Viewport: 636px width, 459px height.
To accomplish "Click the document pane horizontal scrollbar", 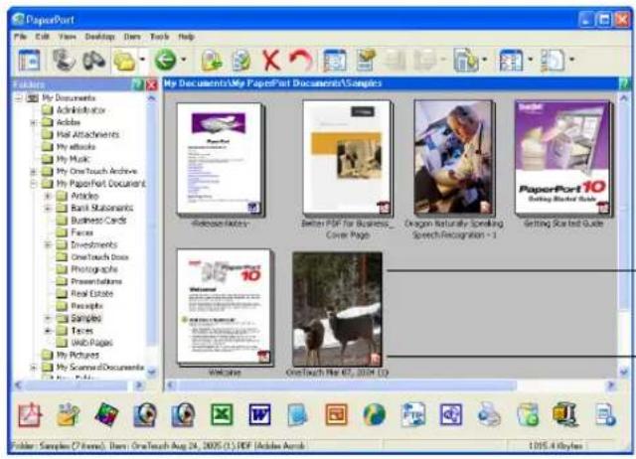I will (x=391, y=385).
